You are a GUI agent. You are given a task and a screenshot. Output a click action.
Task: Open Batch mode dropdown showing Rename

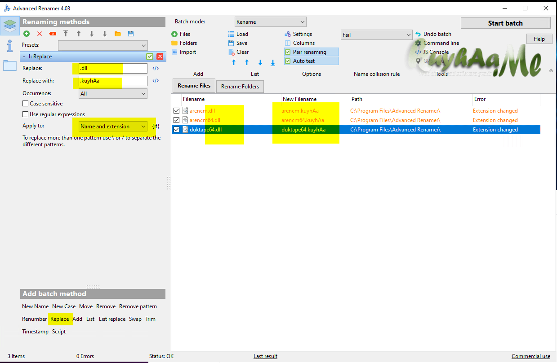coord(271,22)
